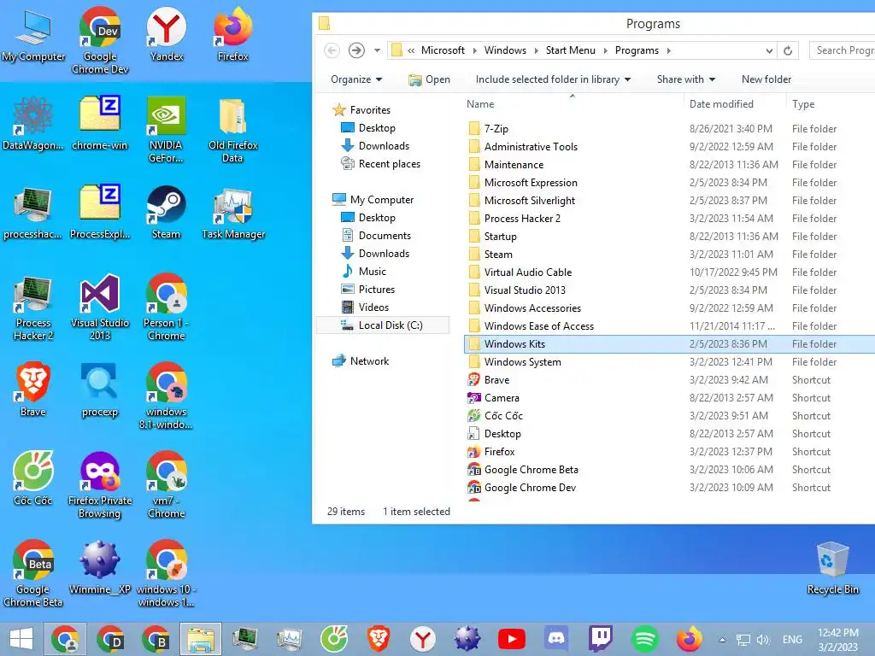Select the DataWagon desktop icon
This screenshot has width=875, height=656.
pos(33,123)
